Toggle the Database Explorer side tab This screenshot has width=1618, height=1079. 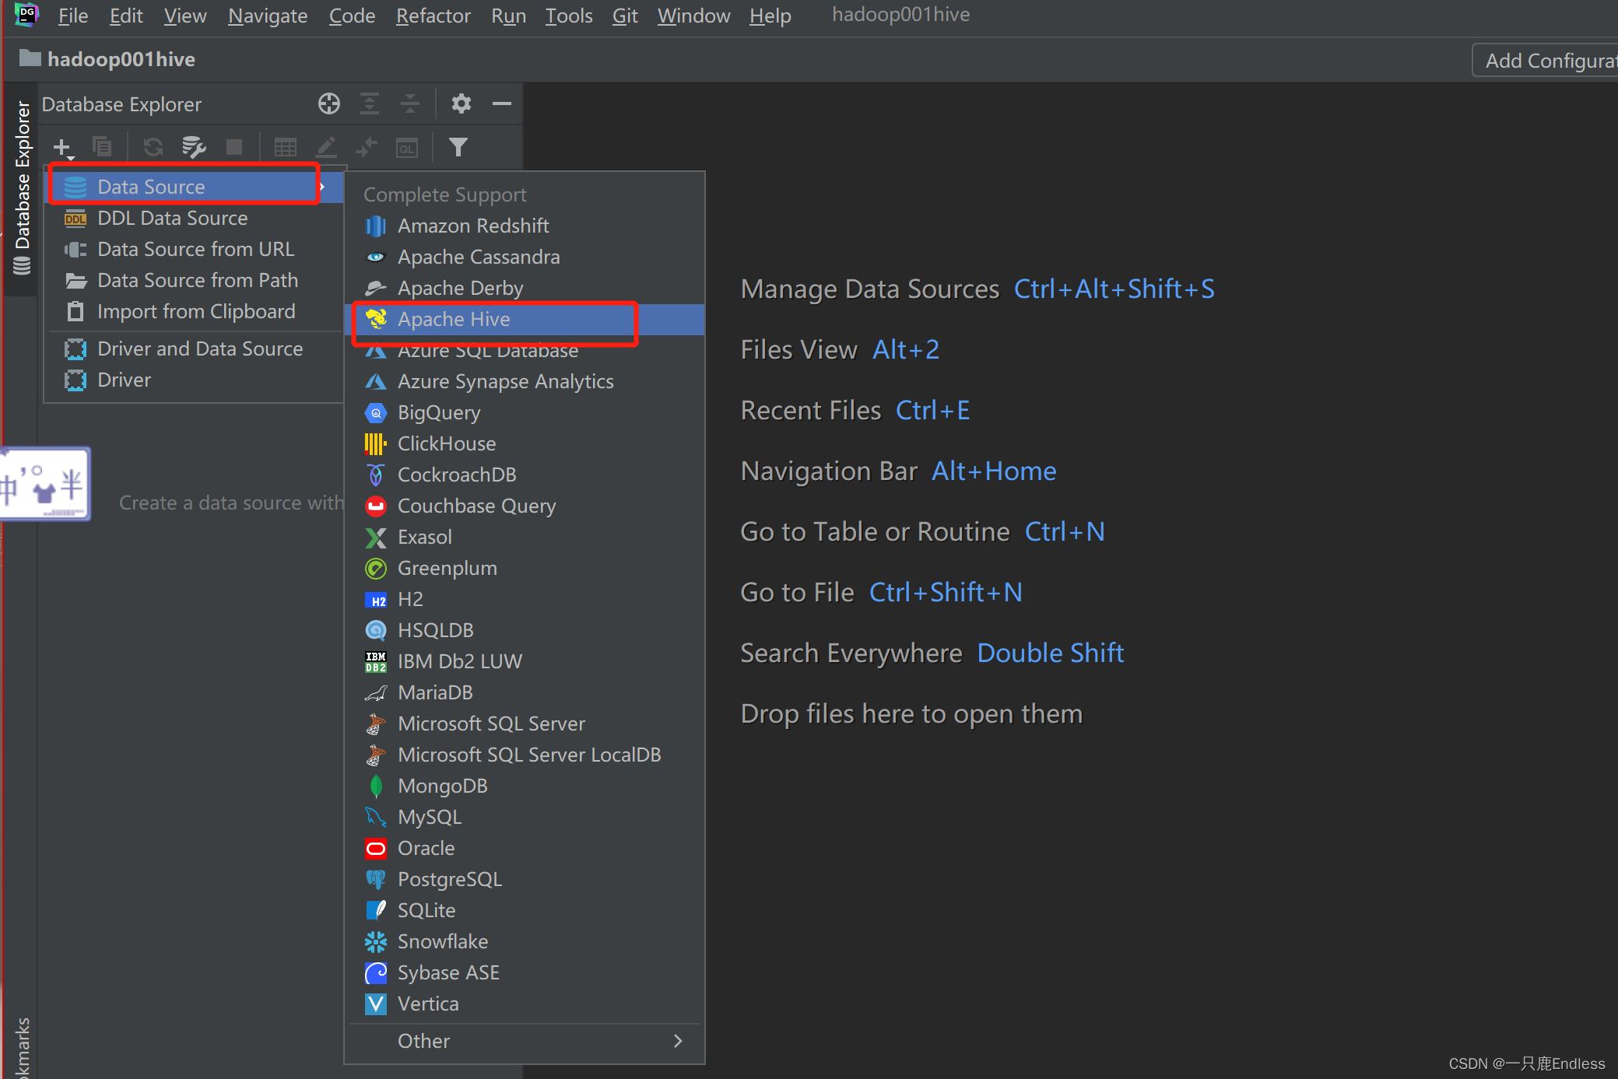22,187
